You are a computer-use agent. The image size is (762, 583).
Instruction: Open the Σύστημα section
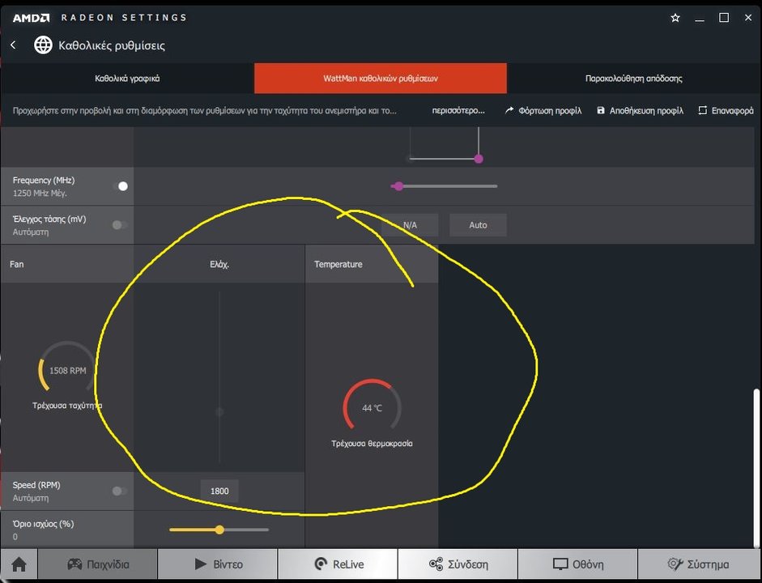tap(698, 564)
